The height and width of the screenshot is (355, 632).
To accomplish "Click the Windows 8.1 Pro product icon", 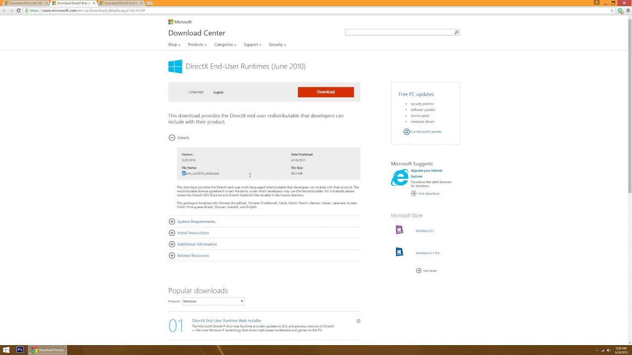I will click(x=399, y=252).
